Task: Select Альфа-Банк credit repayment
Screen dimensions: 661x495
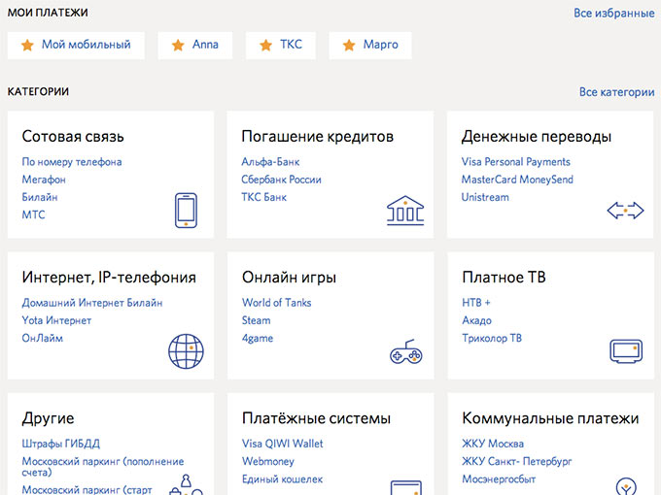Action: pyautogui.click(x=270, y=162)
